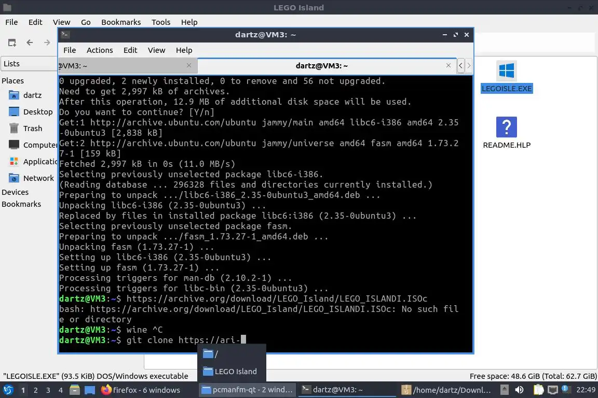Click the Devices heading in the sidebar
This screenshot has width=598, height=398.
(x=15, y=192)
